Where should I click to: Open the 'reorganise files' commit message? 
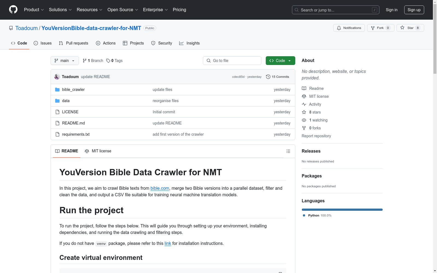click(166, 101)
